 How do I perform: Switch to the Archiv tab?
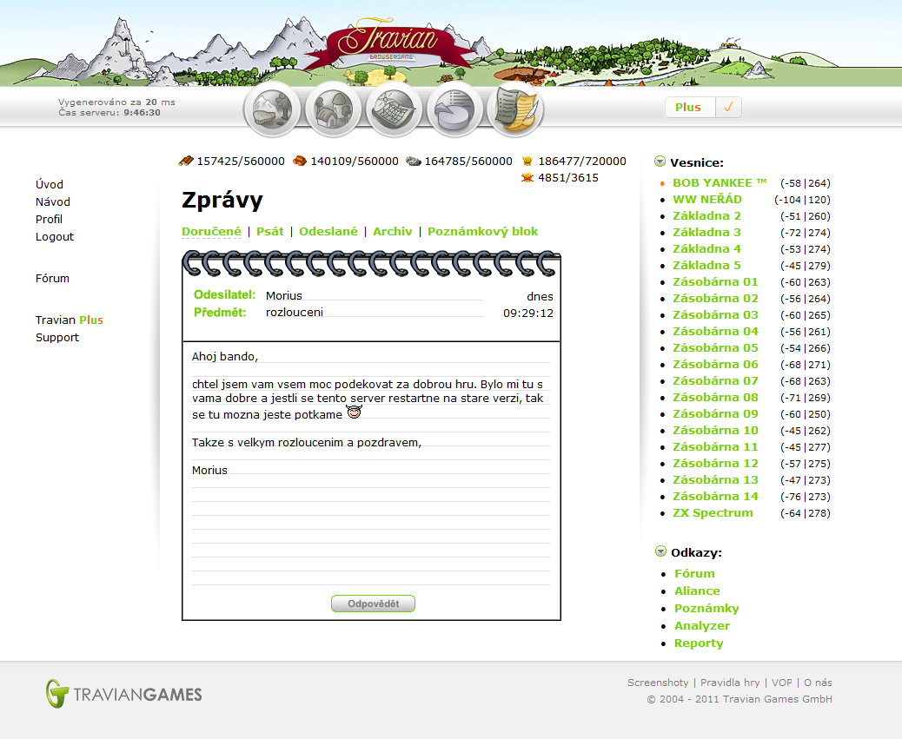pos(392,231)
